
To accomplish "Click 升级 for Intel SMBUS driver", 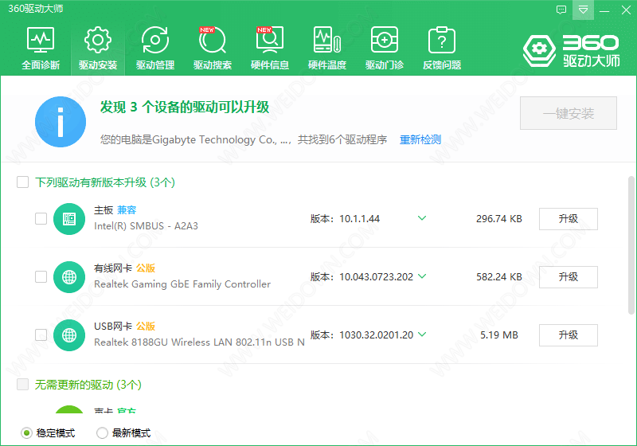I will tap(569, 219).
